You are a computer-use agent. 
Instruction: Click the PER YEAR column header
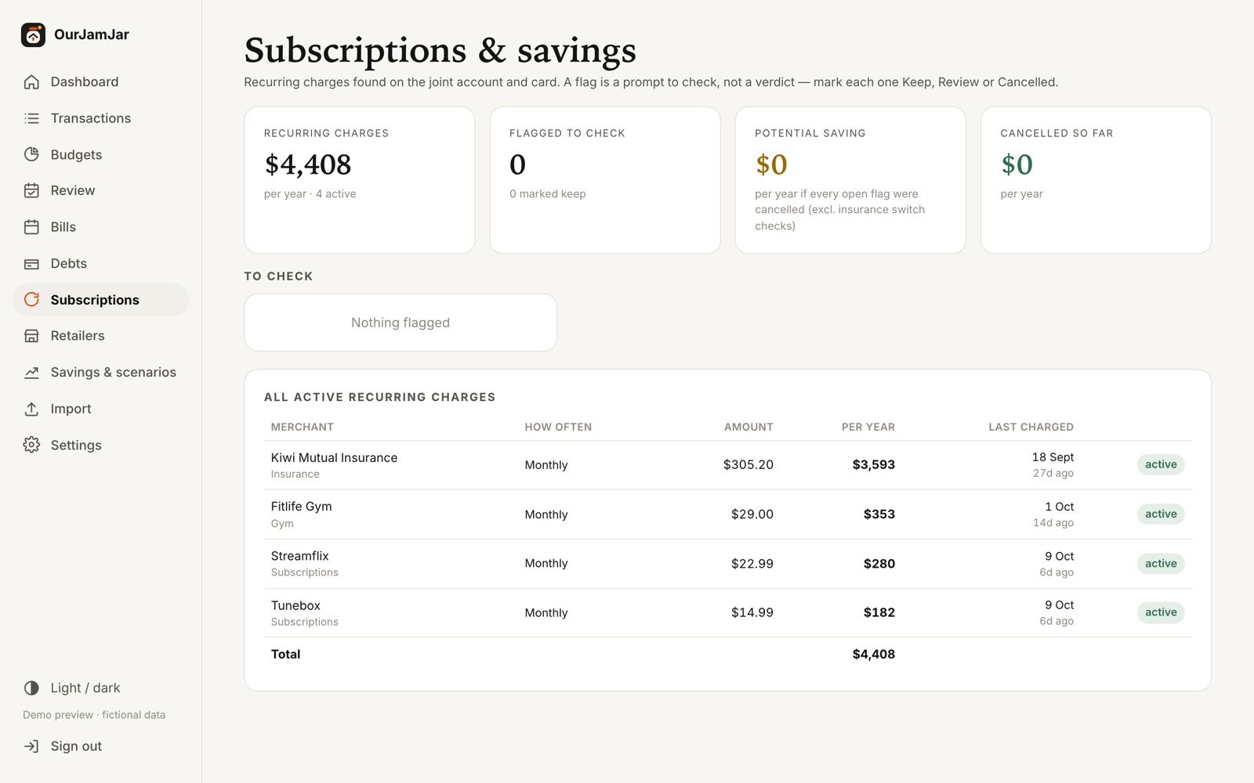(868, 427)
